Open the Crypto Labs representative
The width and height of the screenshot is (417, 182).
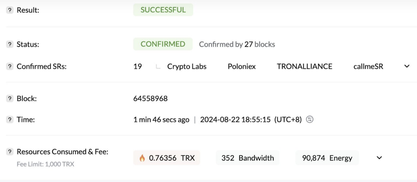[187, 67]
